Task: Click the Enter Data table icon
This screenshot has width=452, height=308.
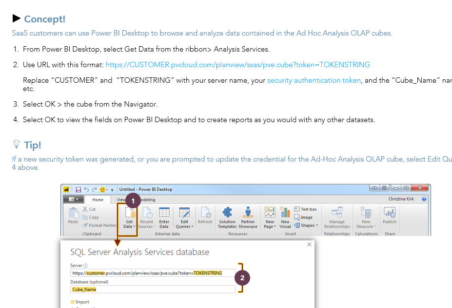Action: pos(164,213)
